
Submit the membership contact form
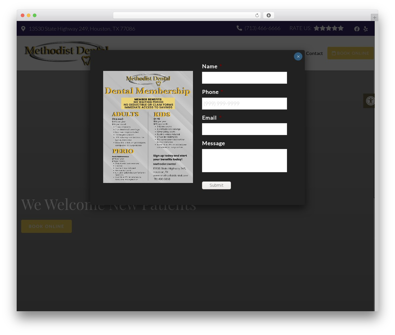[x=216, y=185]
